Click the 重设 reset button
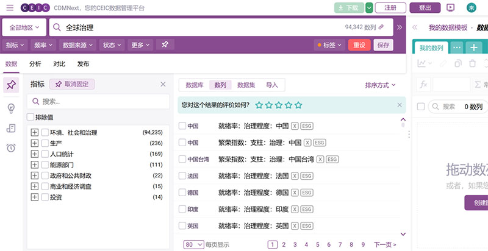Screen dimensions: 488x251 (x=359, y=44)
